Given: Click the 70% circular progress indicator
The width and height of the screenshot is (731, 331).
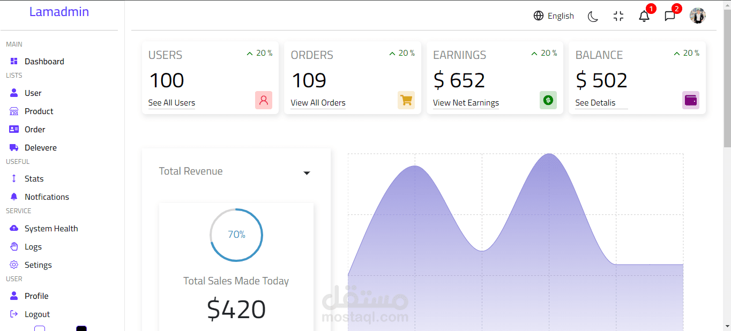Looking at the screenshot, I should [236, 235].
